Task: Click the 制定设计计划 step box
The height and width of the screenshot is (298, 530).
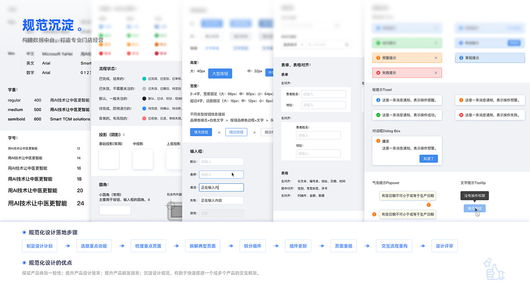Action: pyautogui.click(x=40, y=246)
